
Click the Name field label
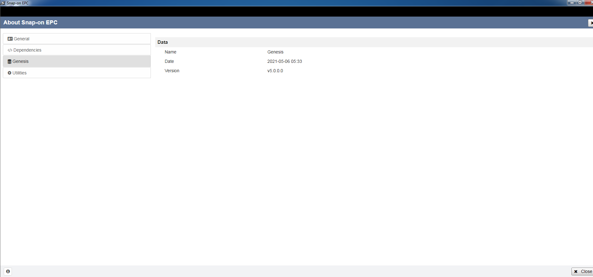(x=171, y=52)
